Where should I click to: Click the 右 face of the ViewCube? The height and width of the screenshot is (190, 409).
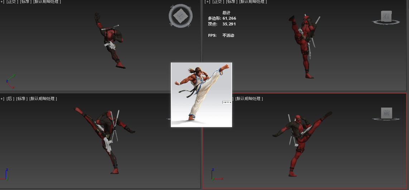386,16
